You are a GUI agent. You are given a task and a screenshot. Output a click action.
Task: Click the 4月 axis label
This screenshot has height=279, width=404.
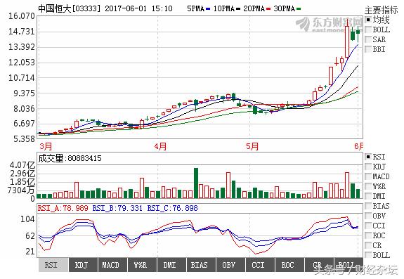click(160, 146)
